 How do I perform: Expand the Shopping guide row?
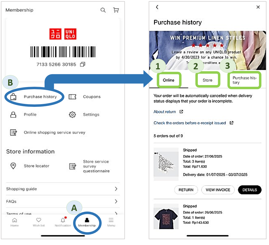[x=116, y=189]
